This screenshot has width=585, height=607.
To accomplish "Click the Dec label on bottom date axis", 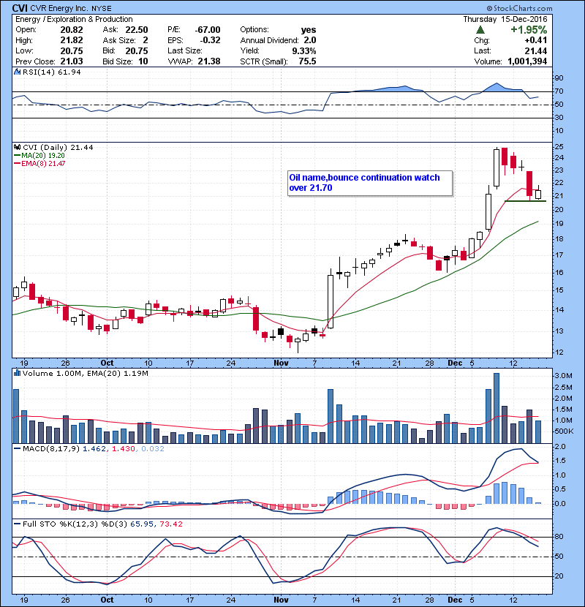I will [x=455, y=600].
